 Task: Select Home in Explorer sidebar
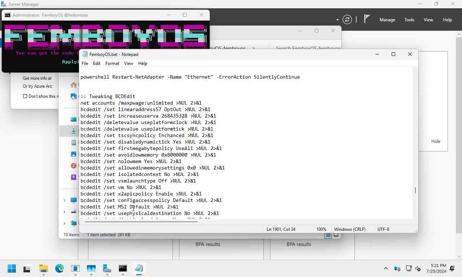point(74,85)
